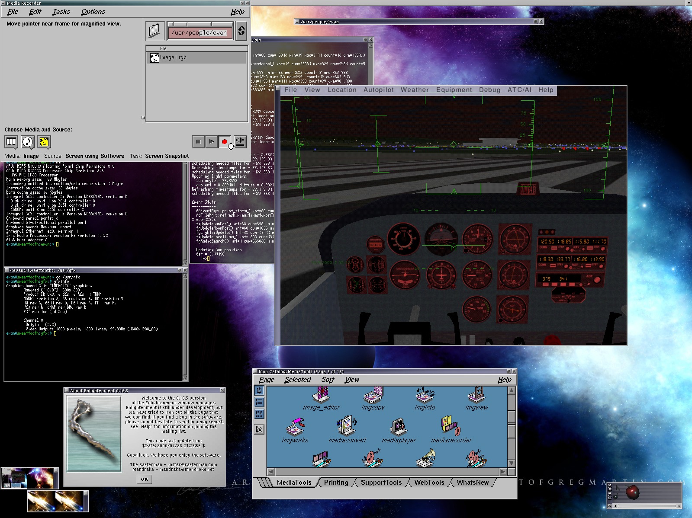Switch to the WebTools tab
Viewport: 692px width, 518px height.
tap(429, 483)
